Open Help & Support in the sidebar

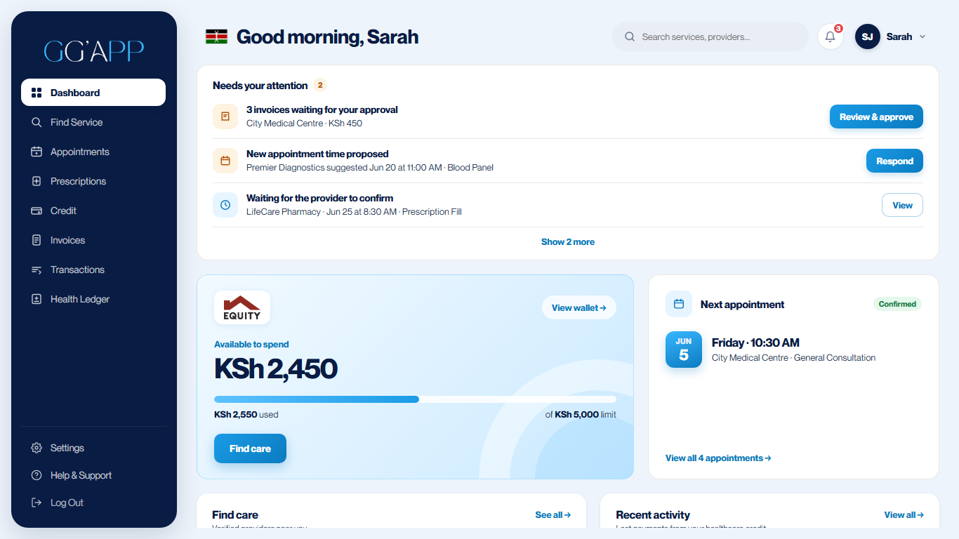93,475
